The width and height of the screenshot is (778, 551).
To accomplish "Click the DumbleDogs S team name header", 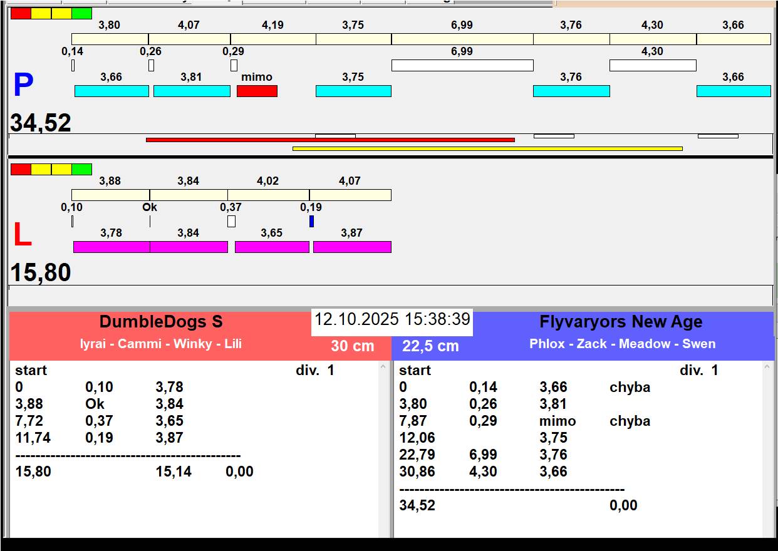I will (x=161, y=322).
